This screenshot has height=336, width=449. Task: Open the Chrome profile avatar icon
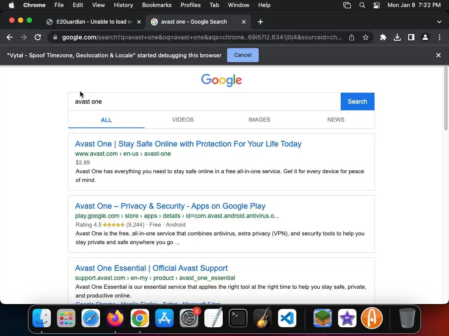pos(425,37)
